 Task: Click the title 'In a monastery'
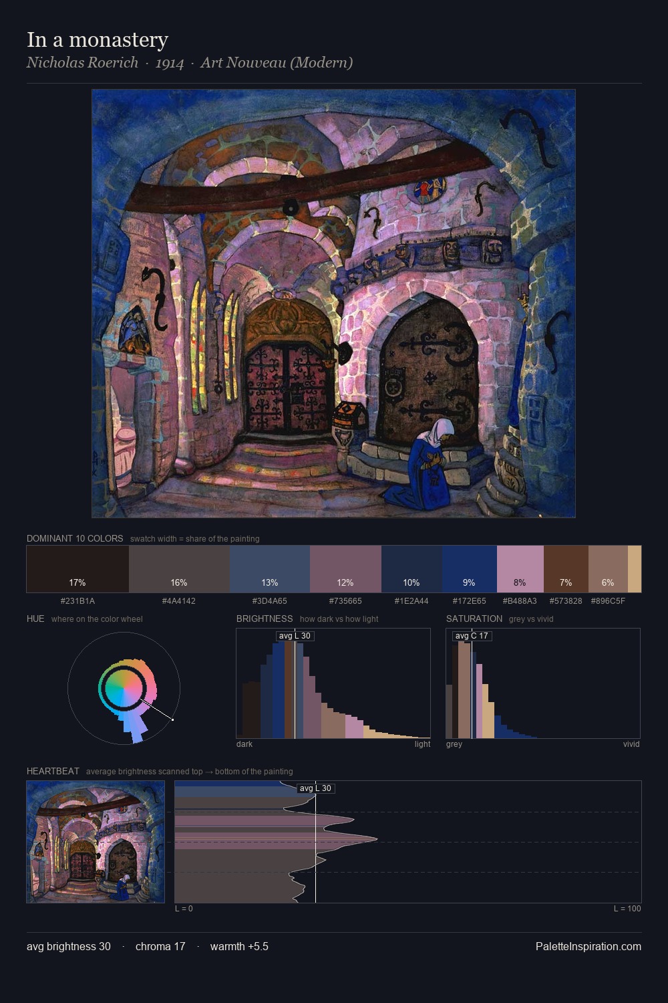pyautogui.click(x=98, y=39)
